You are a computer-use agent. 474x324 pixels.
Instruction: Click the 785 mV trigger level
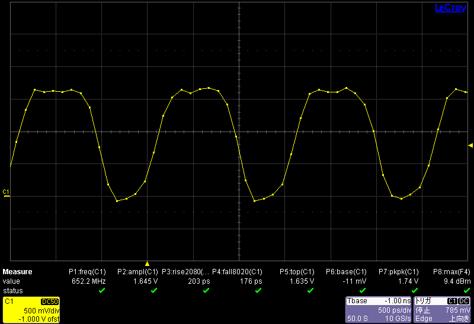point(458,310)
